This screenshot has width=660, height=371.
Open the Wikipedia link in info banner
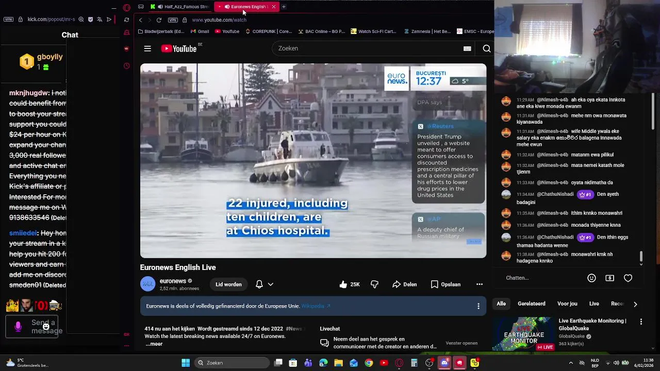coord(316,306)
